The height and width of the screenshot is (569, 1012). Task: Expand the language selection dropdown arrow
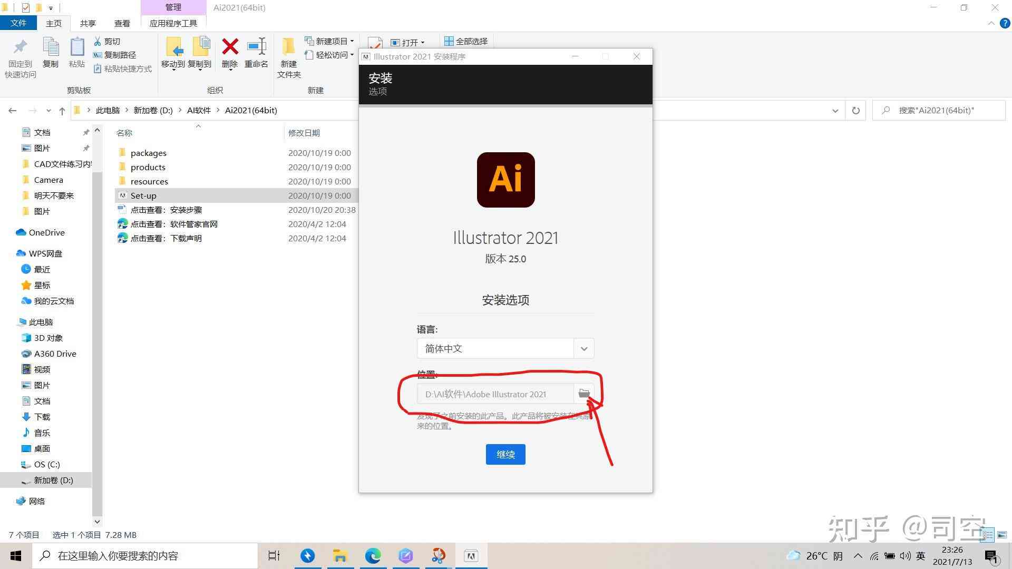click(x=584, y=348)
